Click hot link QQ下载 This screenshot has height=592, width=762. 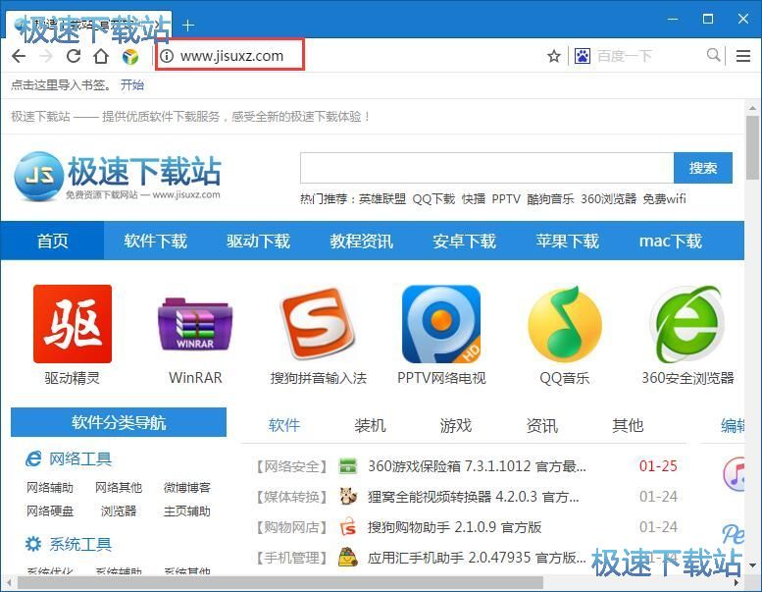point(433,199)
